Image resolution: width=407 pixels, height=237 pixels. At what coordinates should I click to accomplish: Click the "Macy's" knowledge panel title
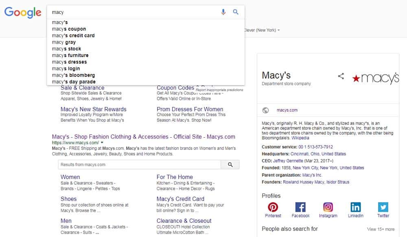point(276,75)
